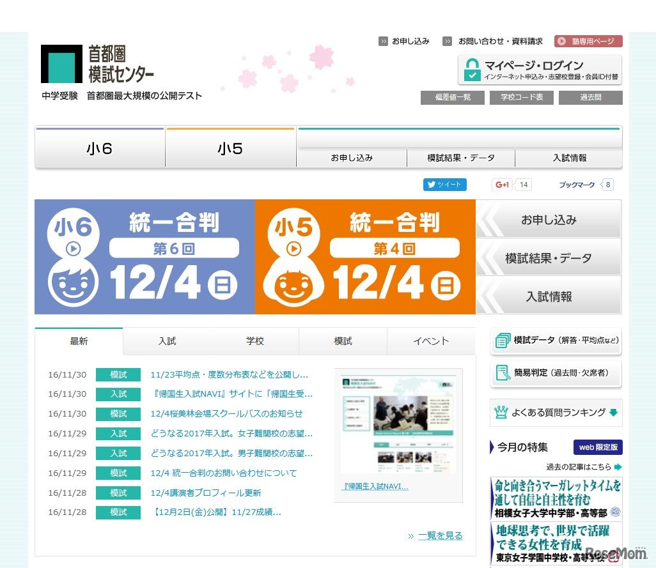Click the 模試 tag on the 16/11/28 講演者 row
The image size is (656, 568).
[118, 493]
